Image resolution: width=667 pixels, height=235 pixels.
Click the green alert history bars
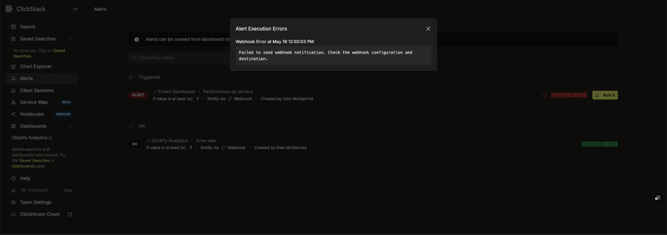point(600,144)
